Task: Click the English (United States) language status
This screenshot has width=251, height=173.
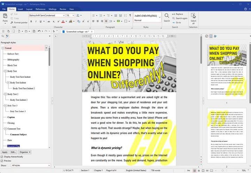Action: coord(136,171)
